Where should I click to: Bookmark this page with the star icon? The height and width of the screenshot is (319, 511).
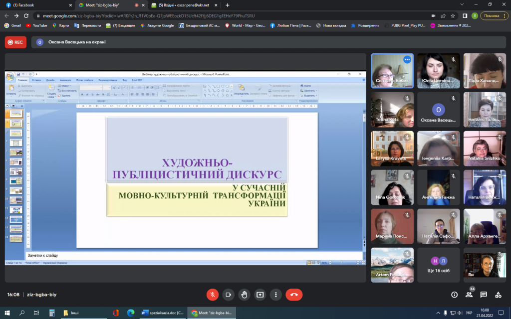tap(452, 15)
